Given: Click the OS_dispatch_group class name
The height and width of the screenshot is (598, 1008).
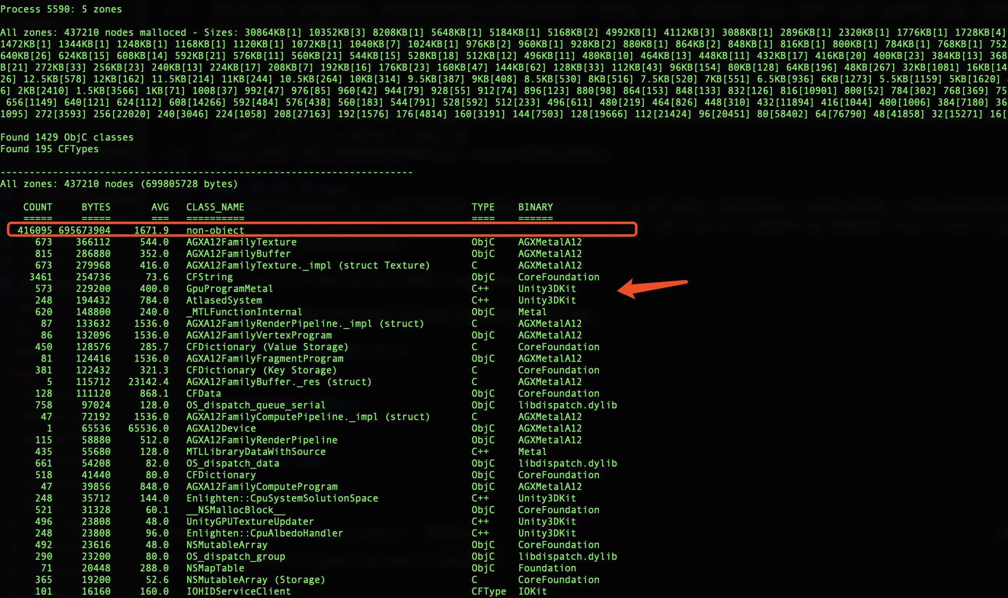Looking at the screenshot, I should tap(236, 556).
